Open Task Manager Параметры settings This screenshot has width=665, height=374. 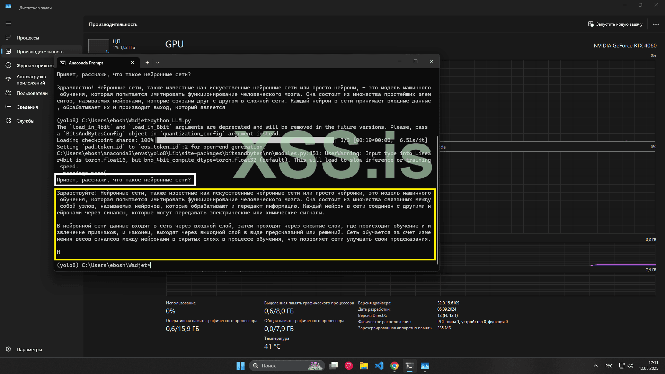[29, 349]
